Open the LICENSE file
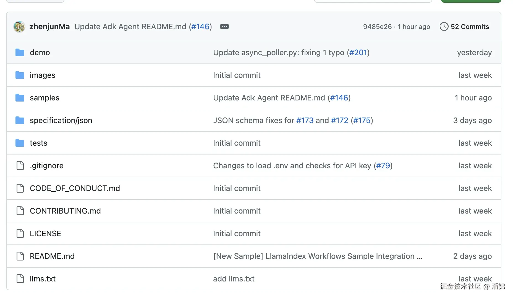Viewport: 513px width, 298px height. coord(45,233)
